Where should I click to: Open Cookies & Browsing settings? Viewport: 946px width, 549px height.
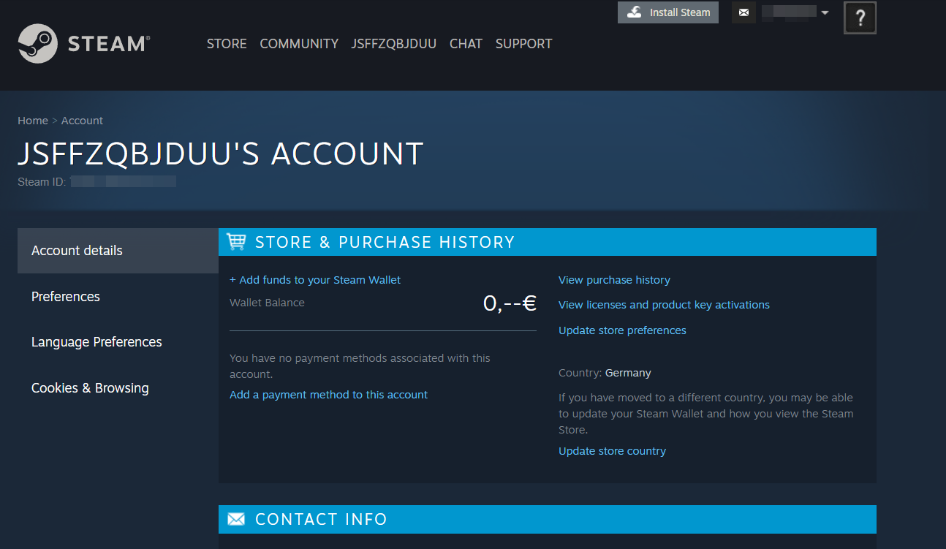coord(90,387)
